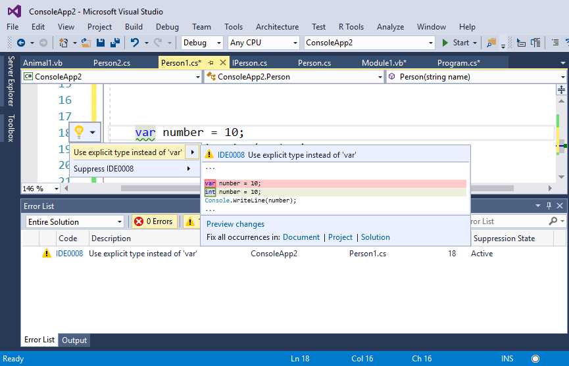Open the Analyze menu
Image resolution: width=569 pixels, height=366 pixels.
point(390,27)
